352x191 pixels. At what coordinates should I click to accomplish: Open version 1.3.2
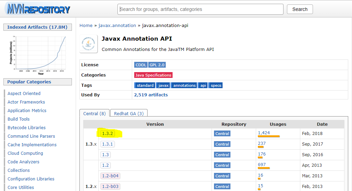pos(108,134)
